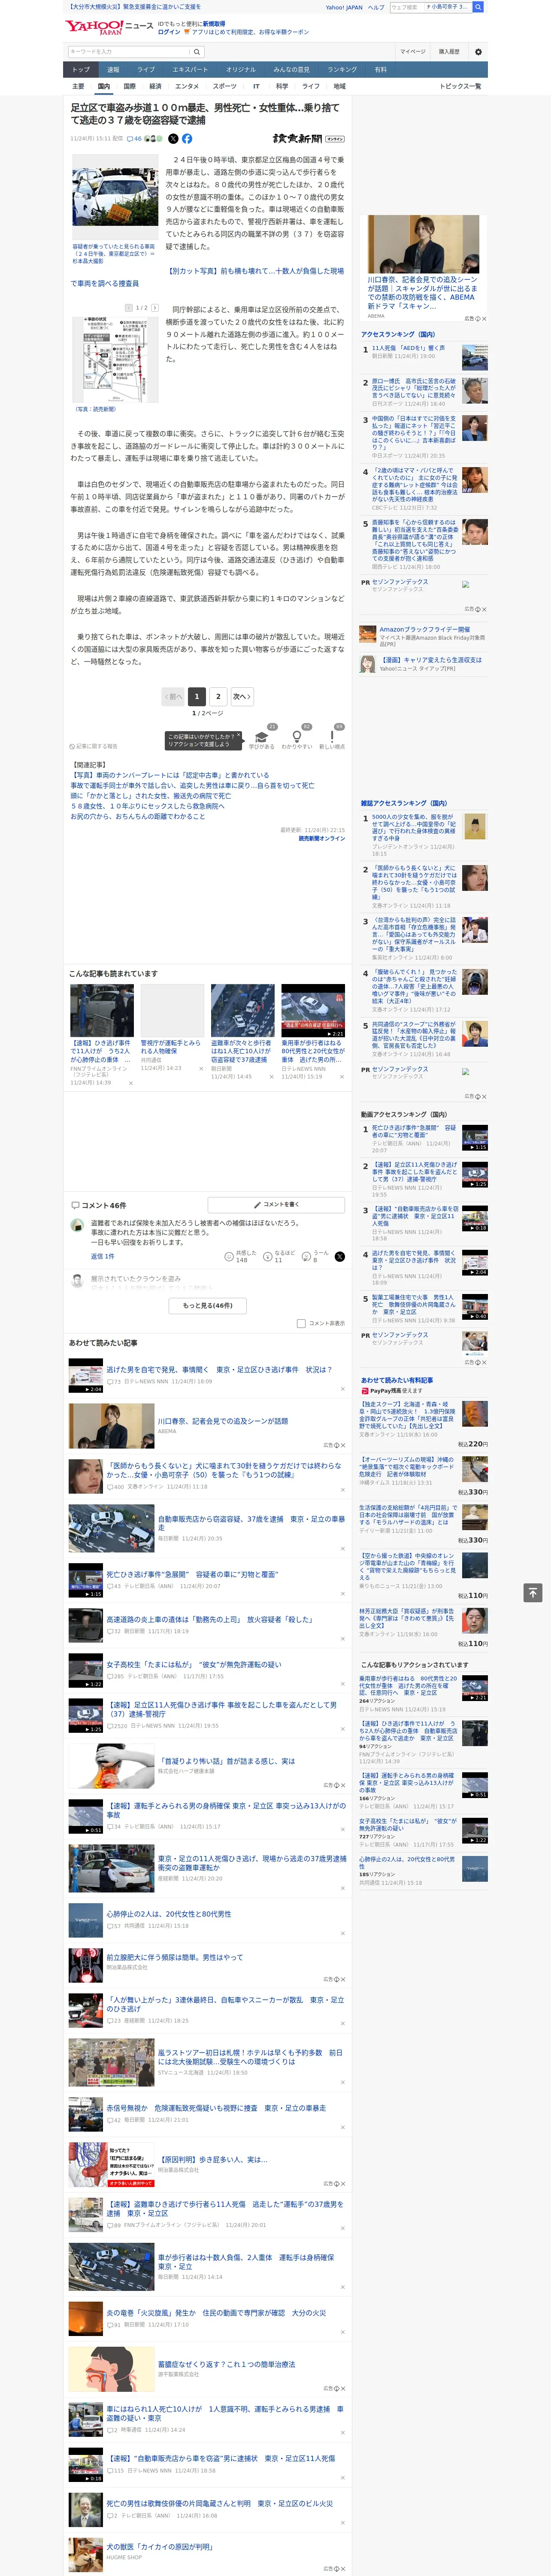Click the 読売新聞オンライン logo in the header
The image size is (551, 2576).
coord(309,139)
